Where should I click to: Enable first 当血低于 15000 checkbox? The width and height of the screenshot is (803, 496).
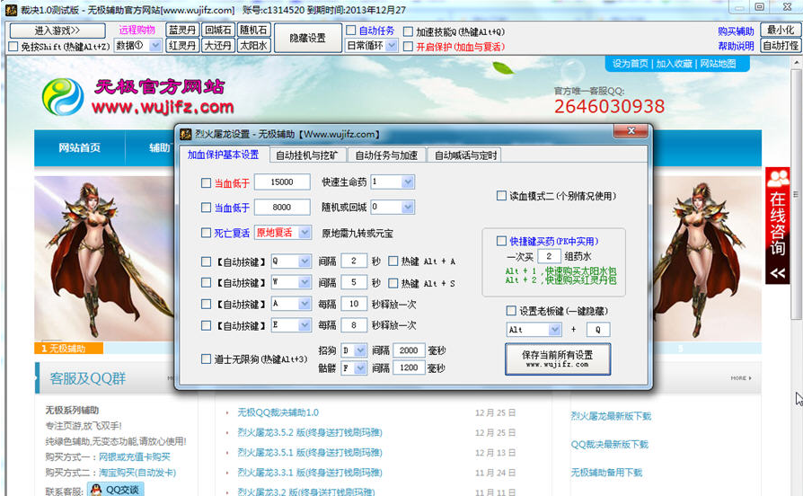206,183
